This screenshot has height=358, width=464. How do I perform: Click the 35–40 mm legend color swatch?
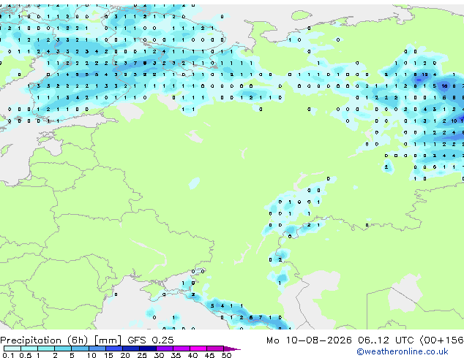182,349
